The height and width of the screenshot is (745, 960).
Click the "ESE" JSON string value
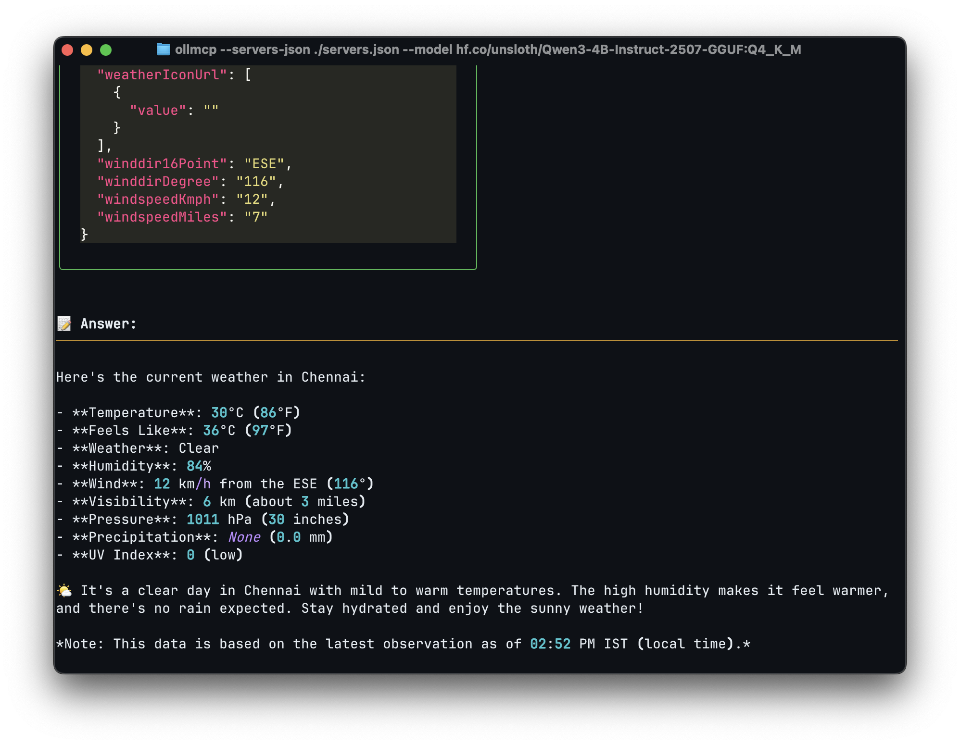point(264,164)
